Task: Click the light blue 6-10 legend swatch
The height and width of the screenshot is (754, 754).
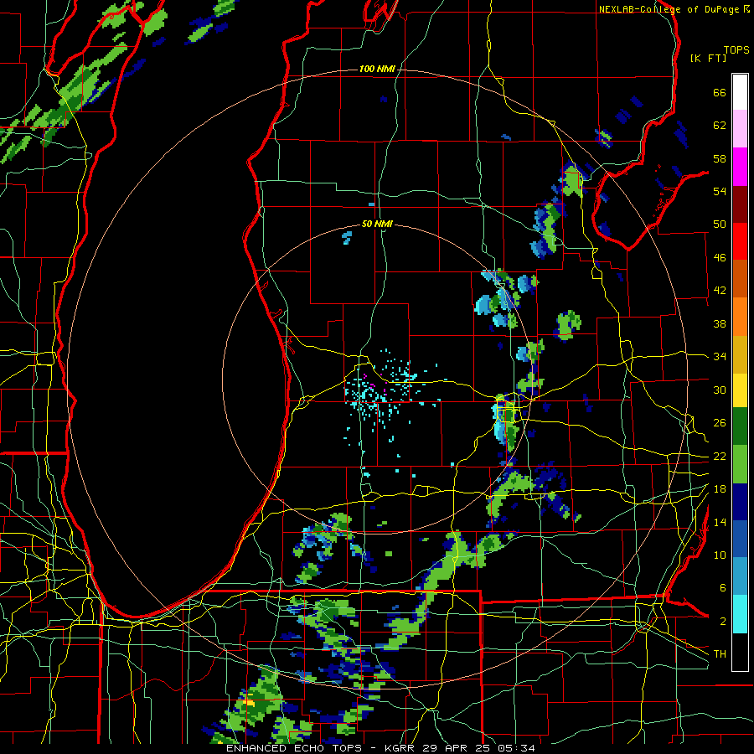Action: coord(740,576)
